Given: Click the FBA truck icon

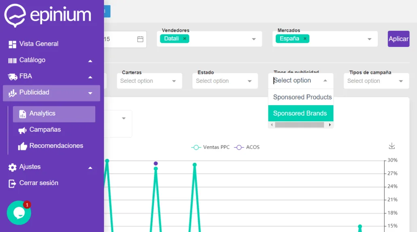Looking at the screenshot, I should point(13,77).
